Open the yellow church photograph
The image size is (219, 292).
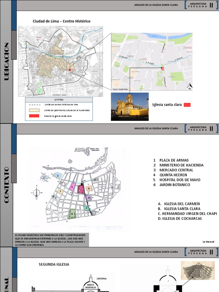click(130, 107)
